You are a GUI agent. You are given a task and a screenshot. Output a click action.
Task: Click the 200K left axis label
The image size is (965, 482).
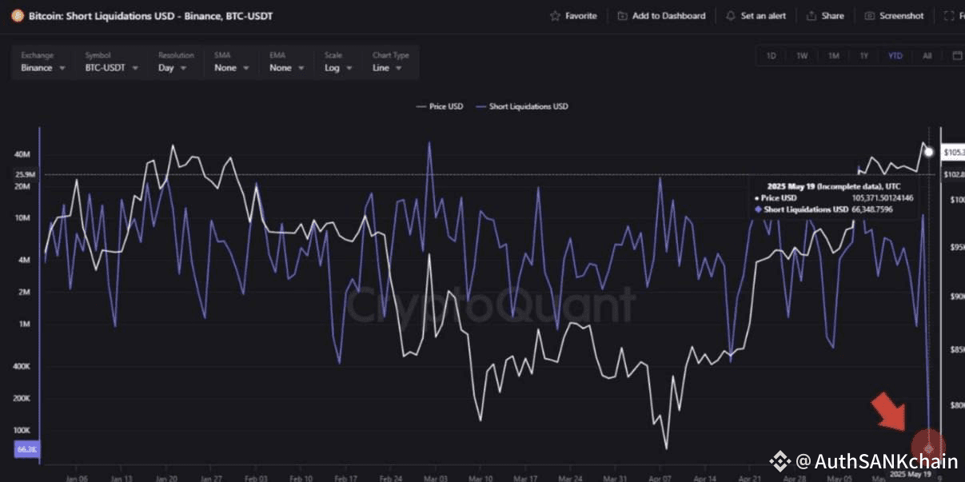coord(22,398)
